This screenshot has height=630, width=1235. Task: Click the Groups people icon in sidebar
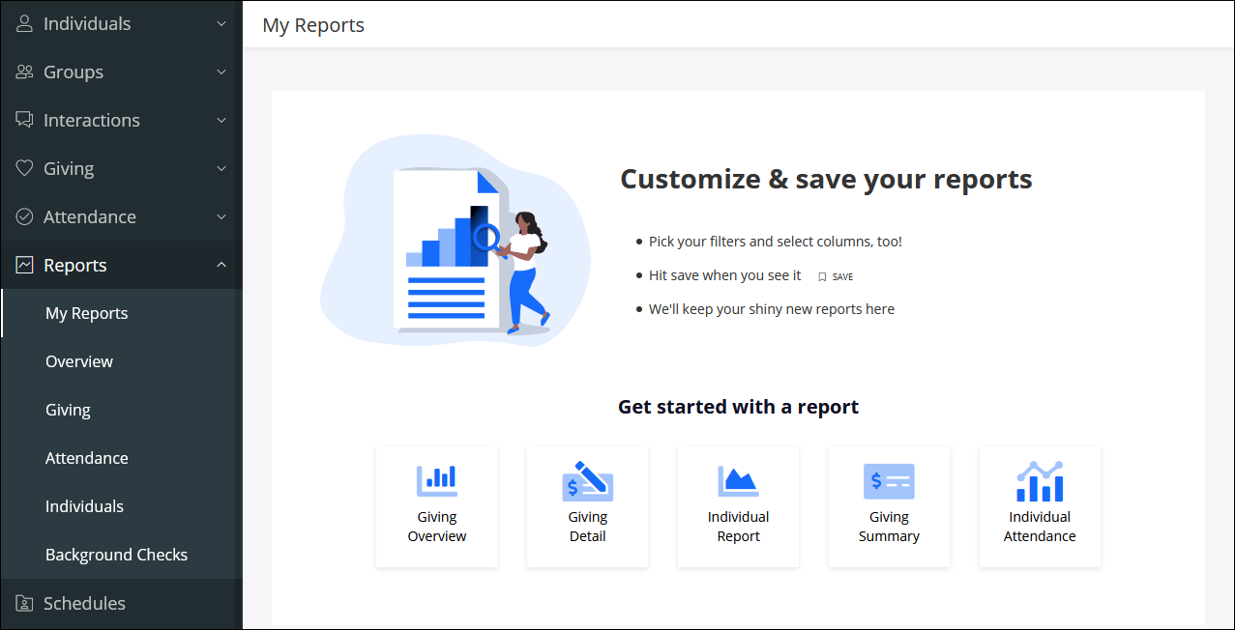coord(25,72)
